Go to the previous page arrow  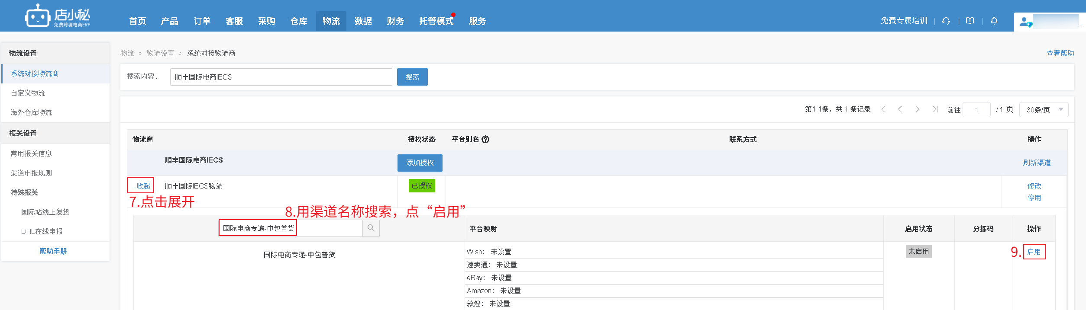[900, 109]
